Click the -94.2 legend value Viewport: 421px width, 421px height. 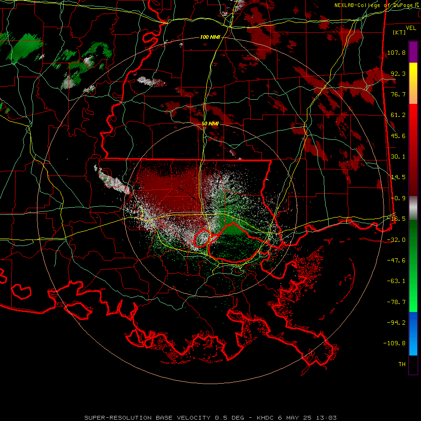tap(396, 323)
